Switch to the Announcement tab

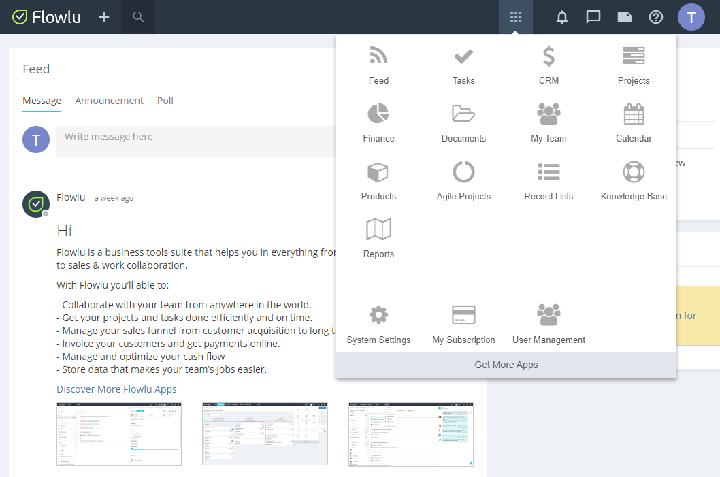tap(110, 101)
